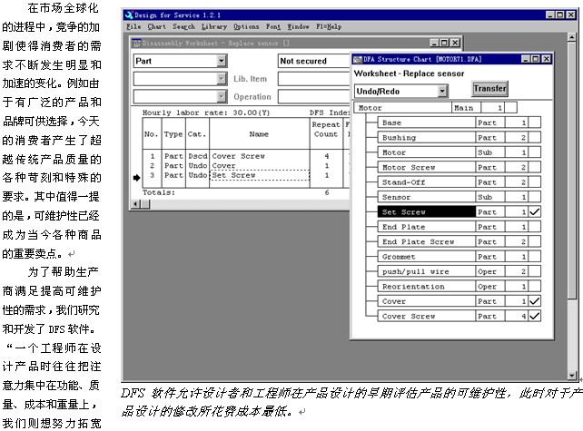Uncheck the Set Screw checkbox
This screenshot has height=431, width=583.
click(x=534, y=211)
